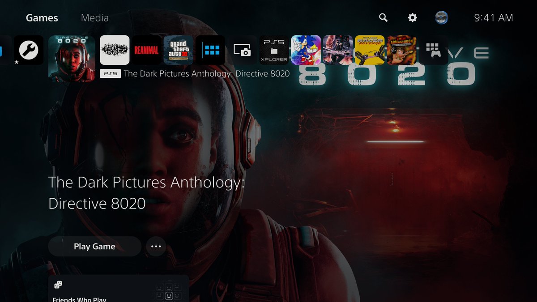Click the PS5 badge beside the game title
This screenshot has width=537, height=302.
pos(111,74)
